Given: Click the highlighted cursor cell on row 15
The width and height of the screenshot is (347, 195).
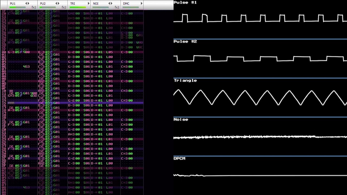Looking at the screenshot, I should [x=11, y=103].
